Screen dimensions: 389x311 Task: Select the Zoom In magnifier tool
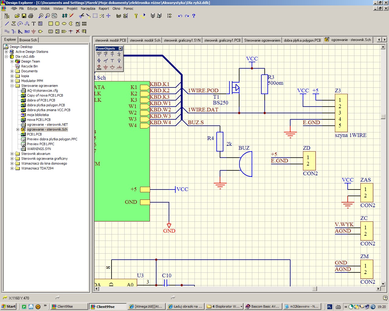click(41, 16)
